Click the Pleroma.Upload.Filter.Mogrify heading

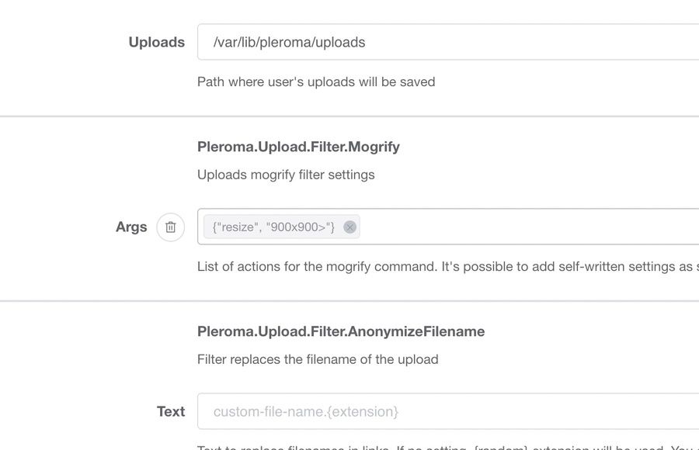click(298, 147)
